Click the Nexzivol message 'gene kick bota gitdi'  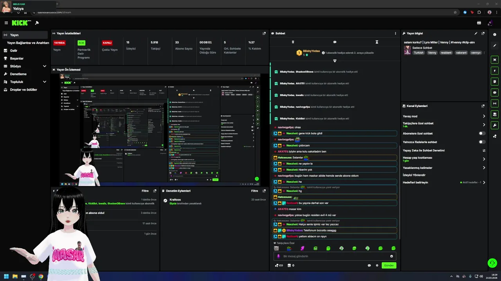click(x=335, y=133)
